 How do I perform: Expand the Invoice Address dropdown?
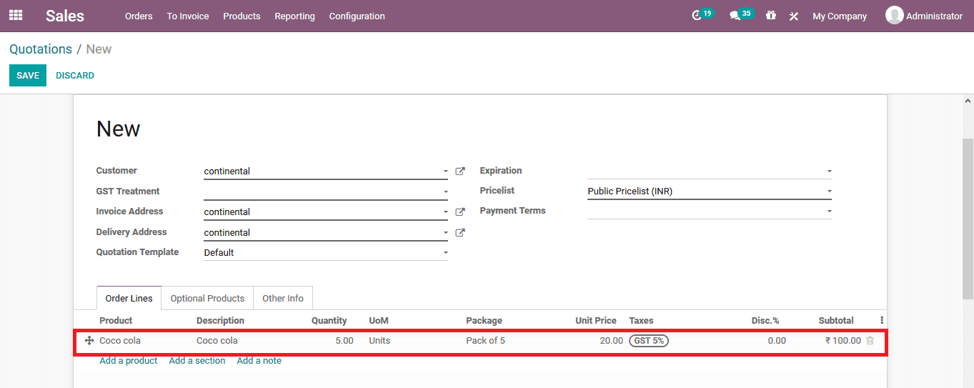(445, 212)
